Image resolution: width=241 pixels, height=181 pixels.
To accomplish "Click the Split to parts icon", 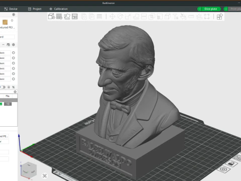I will pyautogui.click(x=92, y=17).
